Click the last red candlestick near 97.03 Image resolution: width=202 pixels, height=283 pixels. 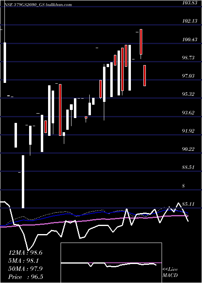pos(145,76)
